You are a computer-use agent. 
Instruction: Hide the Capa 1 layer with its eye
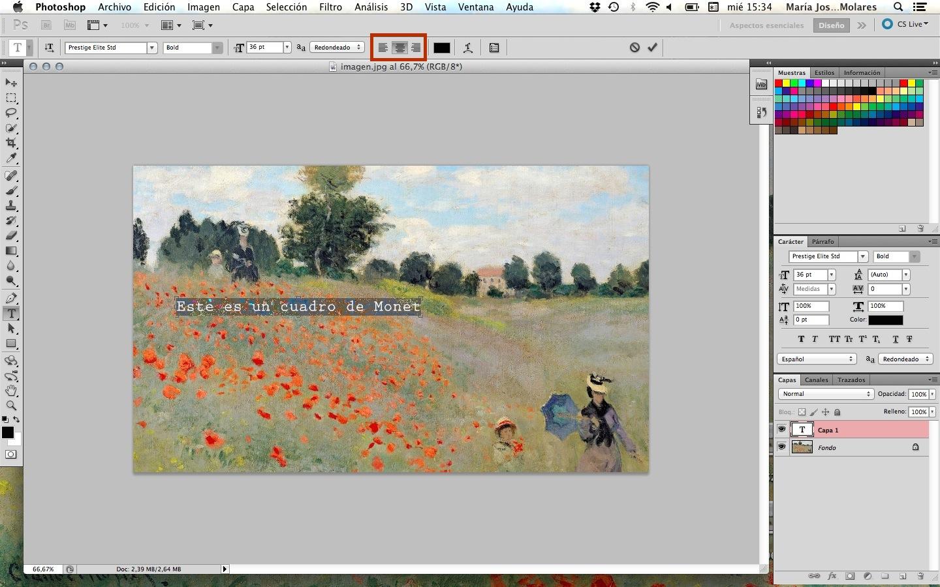[x=781, y=430]
